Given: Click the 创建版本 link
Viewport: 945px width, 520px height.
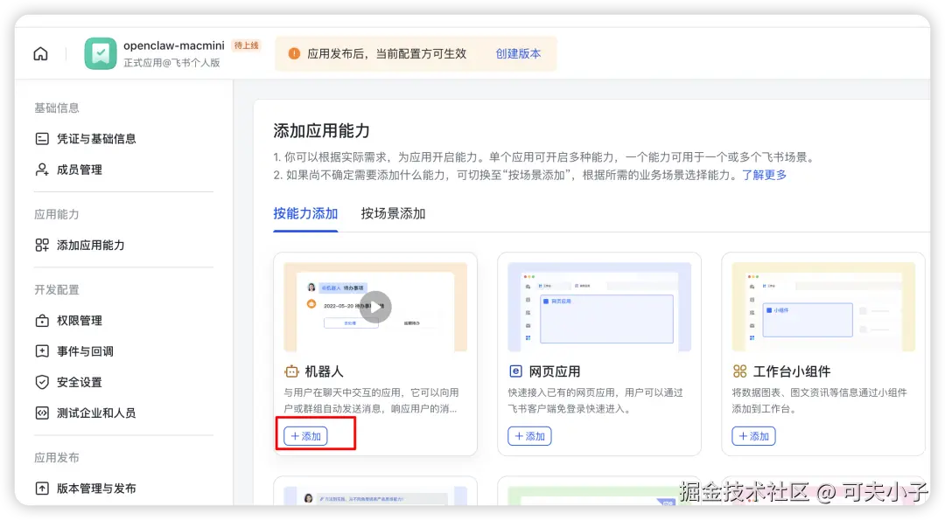Looking at the screenshot, I should [x=518, y=53].
